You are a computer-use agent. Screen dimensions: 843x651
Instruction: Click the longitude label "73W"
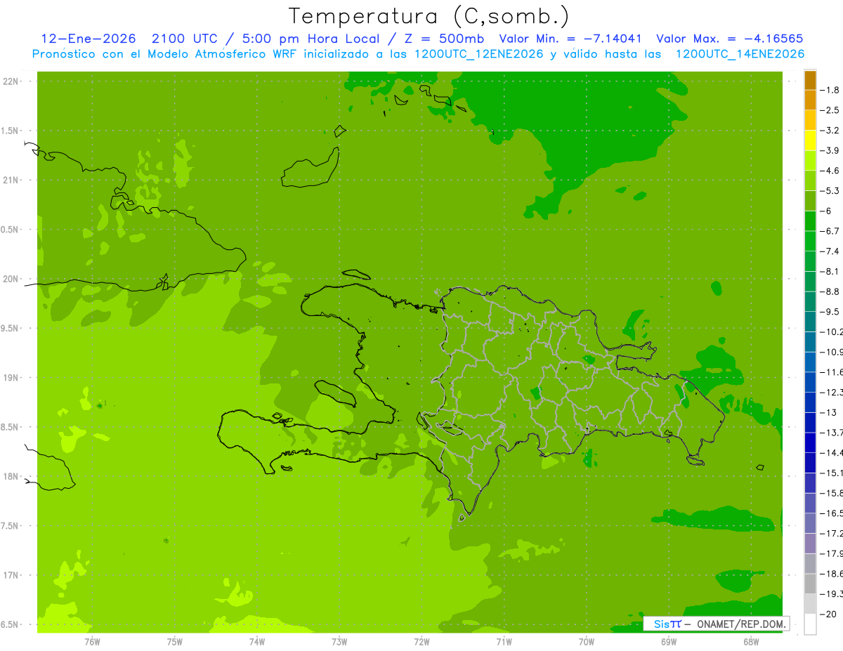[x=339, y=641]
